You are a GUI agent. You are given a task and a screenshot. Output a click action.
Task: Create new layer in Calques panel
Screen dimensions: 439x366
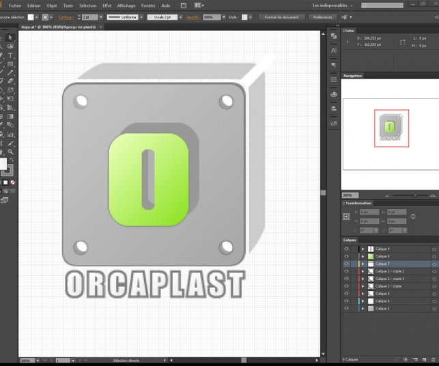tap(424, 359)
